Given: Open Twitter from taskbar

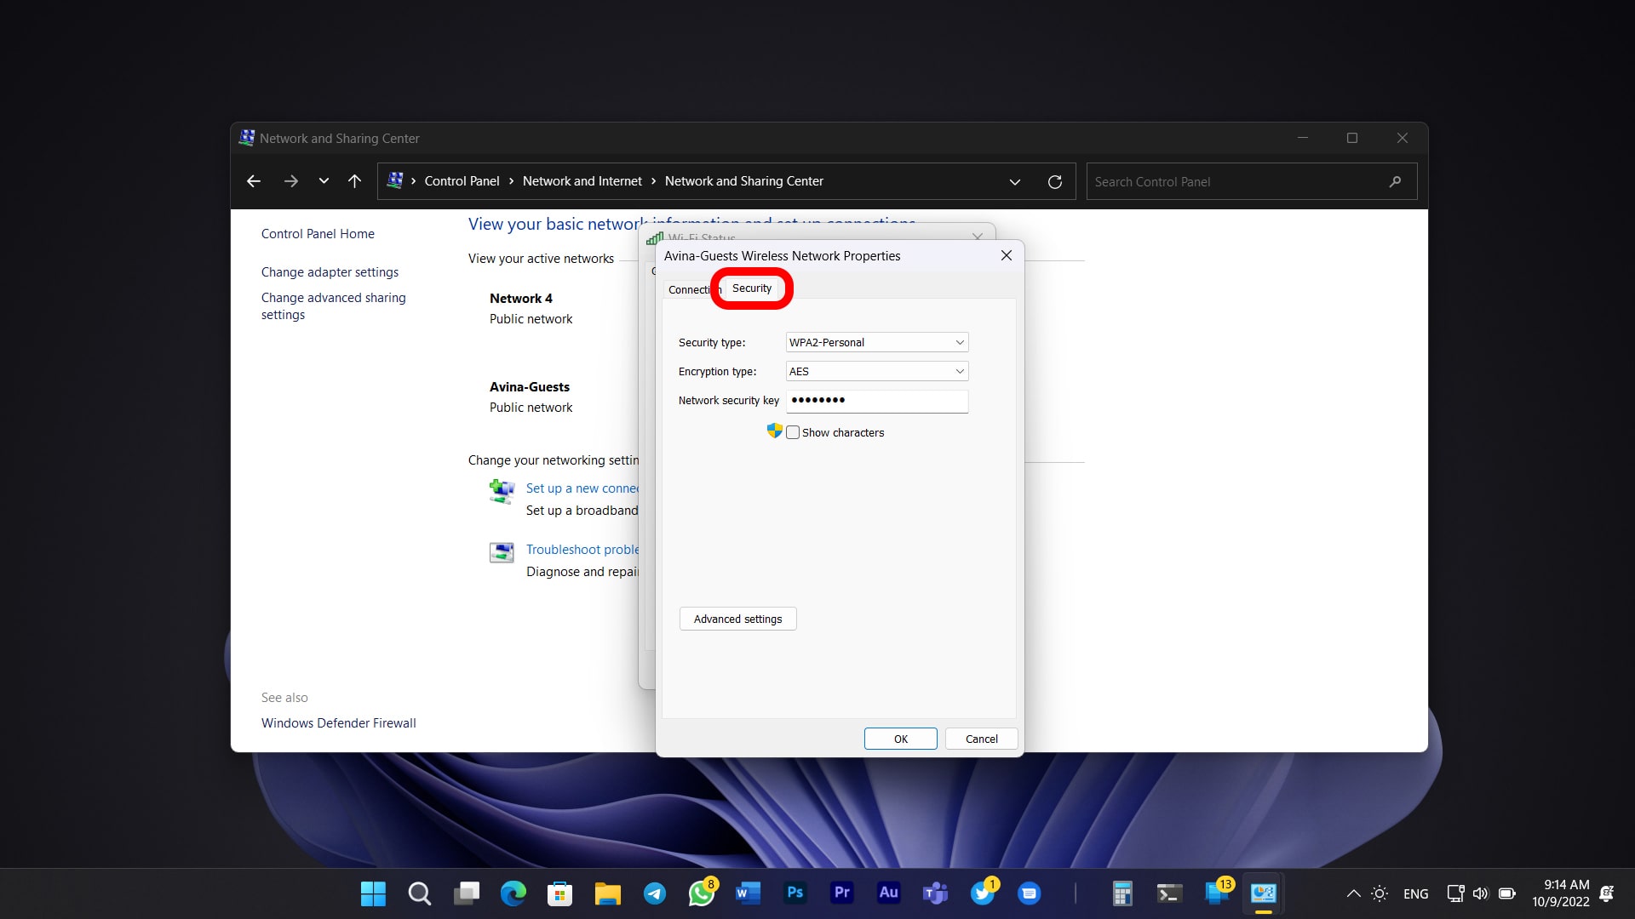Looking at the screenshot, I should pyautogui.click(x=983, y=893).
